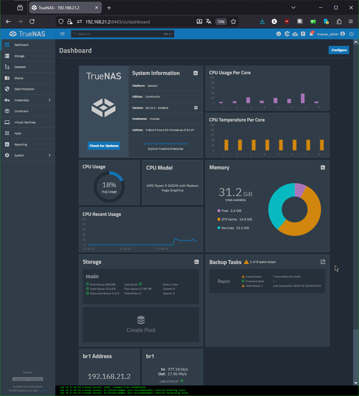Go to Reporting page
The width and height of the screenshot is (359, 396).
pyautogui.click(x=28, y=145)
